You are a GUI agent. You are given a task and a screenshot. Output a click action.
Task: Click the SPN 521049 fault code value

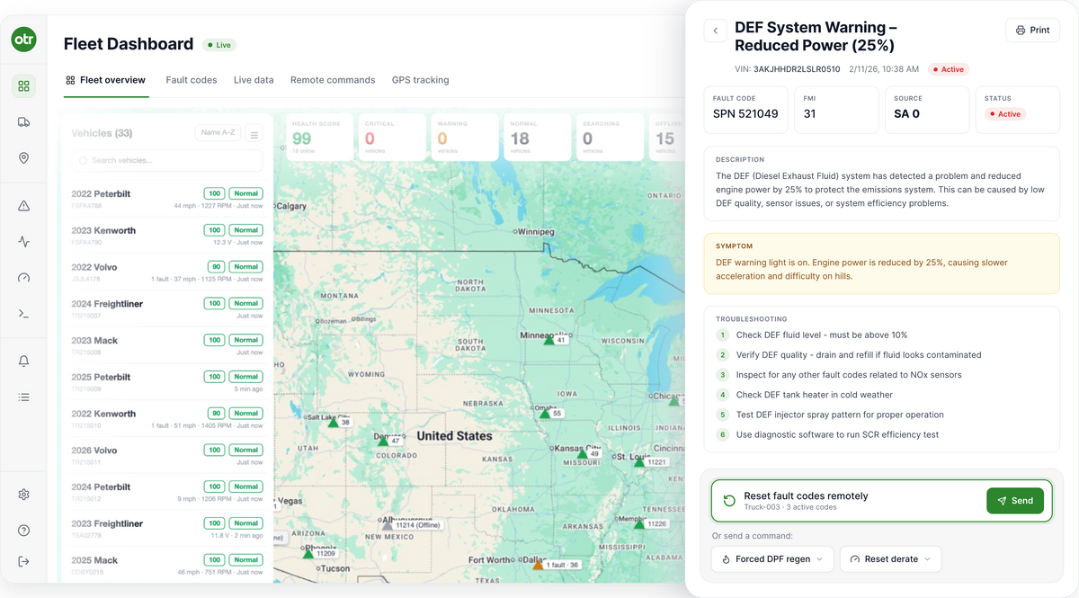pos(745,114)
